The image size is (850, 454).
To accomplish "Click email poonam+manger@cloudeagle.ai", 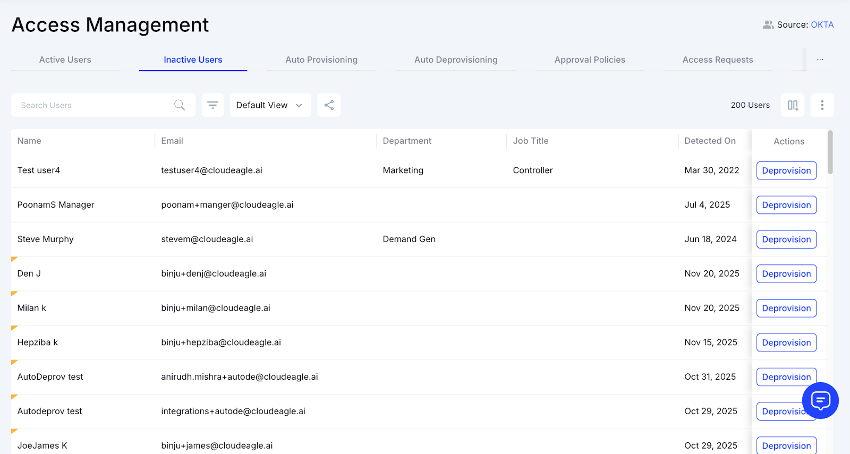I will tap(227, 205).
